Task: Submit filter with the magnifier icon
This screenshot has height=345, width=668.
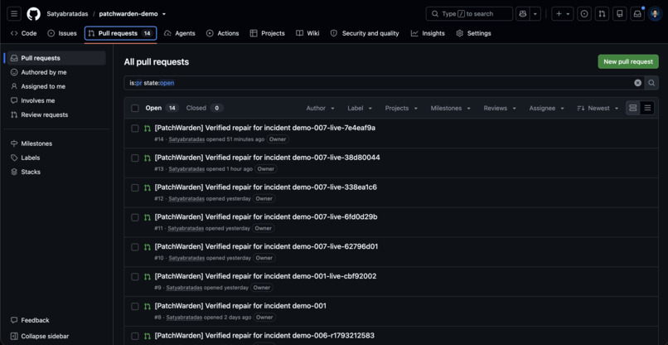Action: (651, 83)
